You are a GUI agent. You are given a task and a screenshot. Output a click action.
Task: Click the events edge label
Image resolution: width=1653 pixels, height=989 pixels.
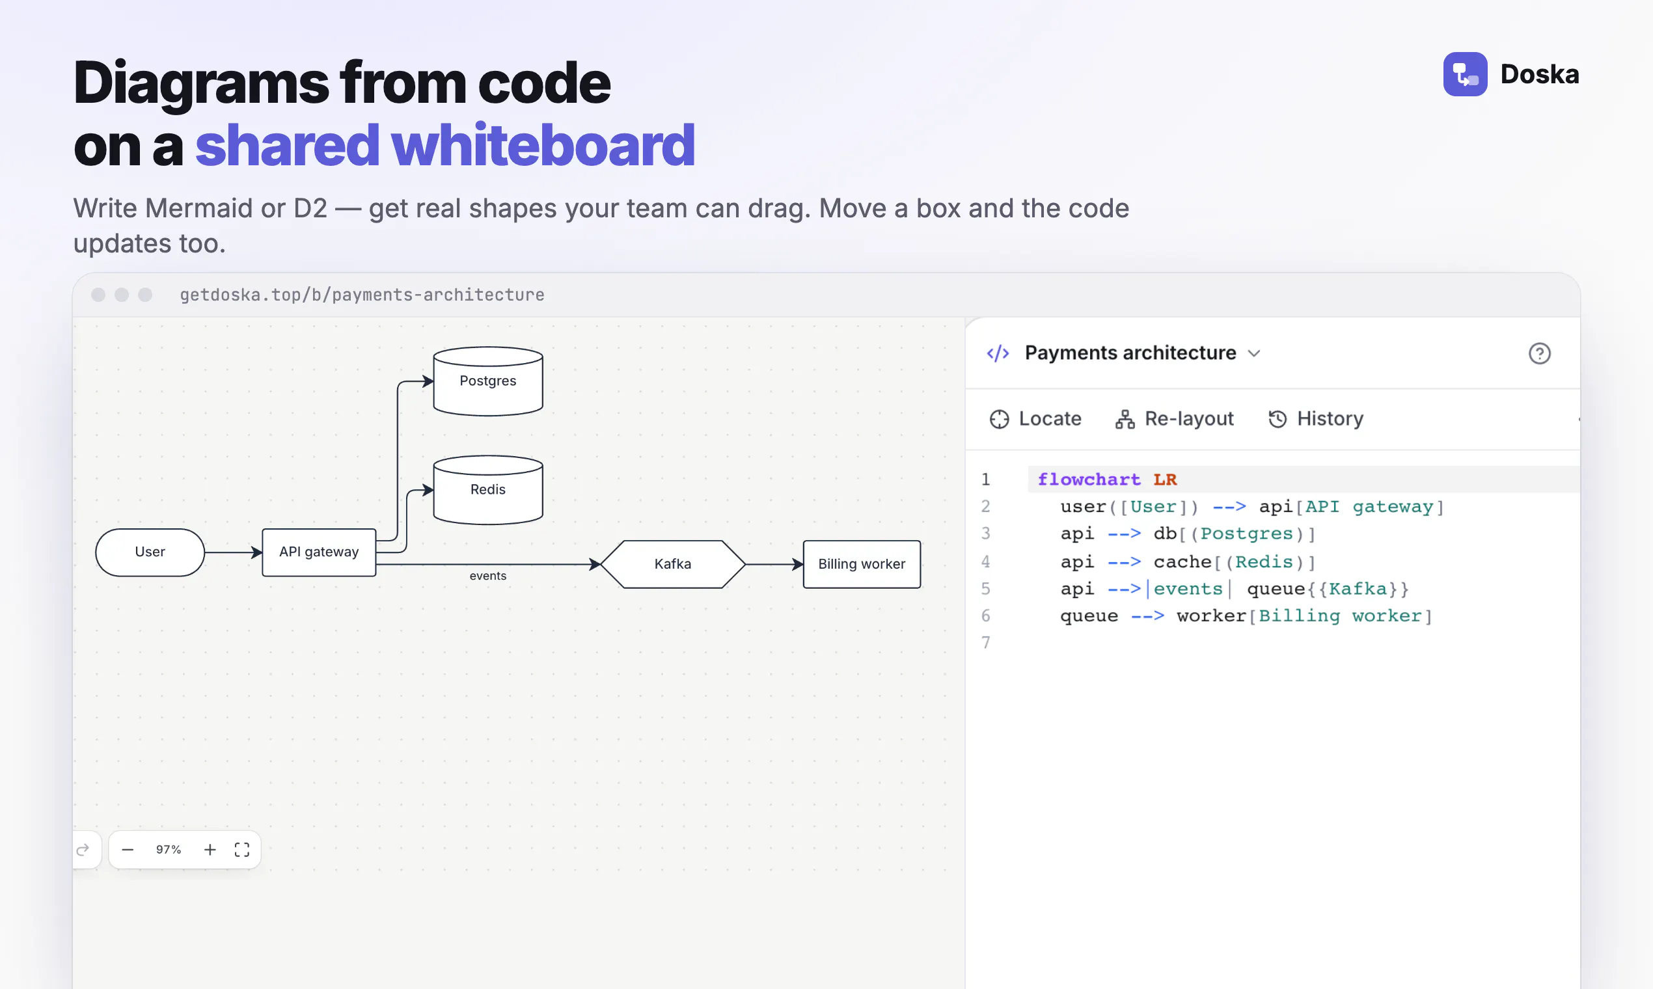point(488,576)
